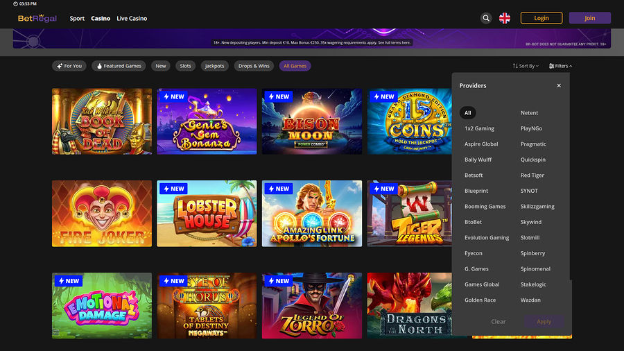
Task: Open Amazing Link Apollo's Fortune game
Action: 312,214
